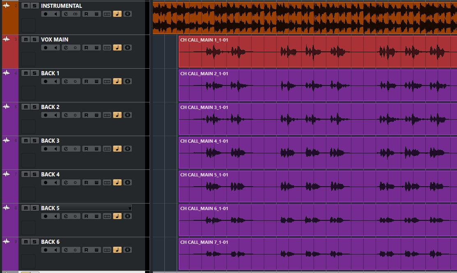Viewport: 457px width, 273px height.
Task: Click the empty picture box on BACK 6 track
Action: [28, 261]
